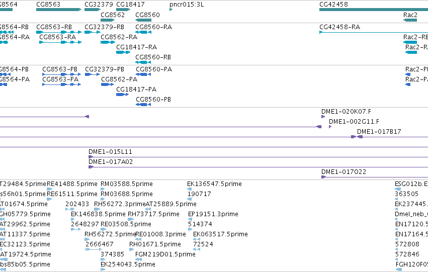Click the DME1-017O22 clone label
The height and width of the screenshot is (272, 428).
point(344,172)
